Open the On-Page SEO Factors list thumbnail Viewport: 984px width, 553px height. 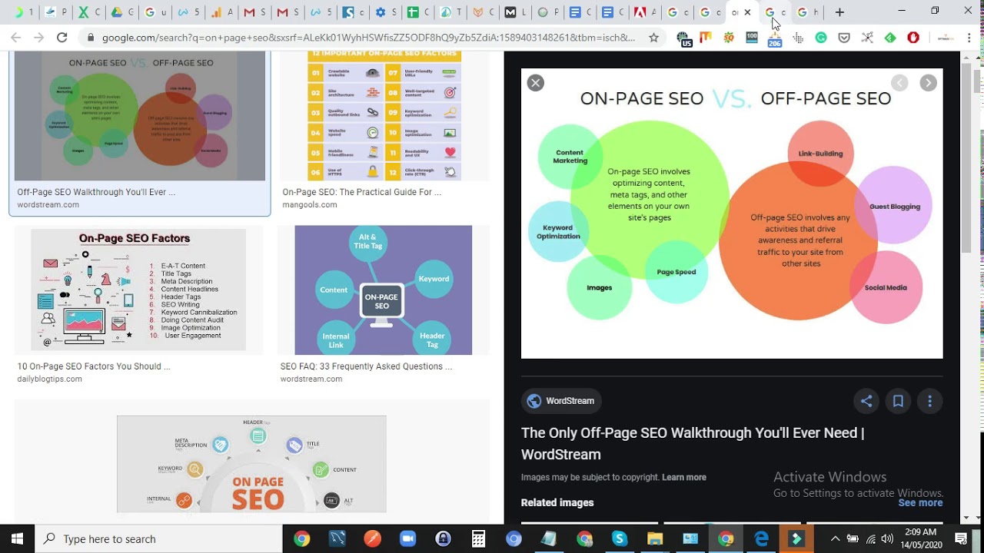138,290
